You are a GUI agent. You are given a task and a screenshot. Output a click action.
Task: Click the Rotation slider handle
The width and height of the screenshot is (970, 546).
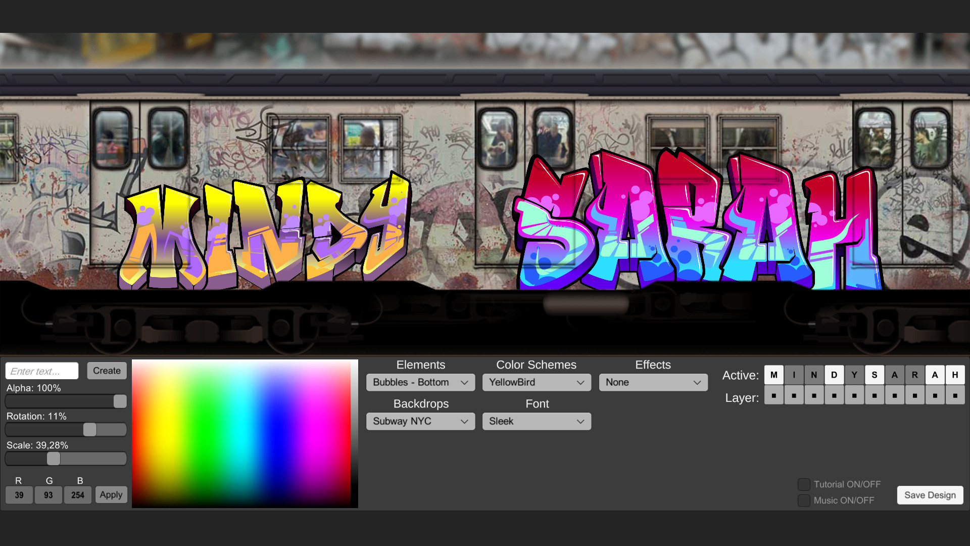coord(90,429)
